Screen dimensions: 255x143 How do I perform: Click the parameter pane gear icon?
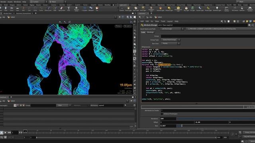pos(249,25)
